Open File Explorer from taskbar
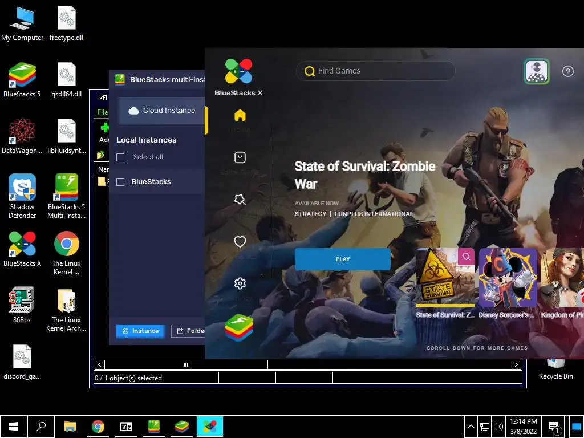Image resolution: width=584 pixels, height=438 pixels. tap(70, 427)
